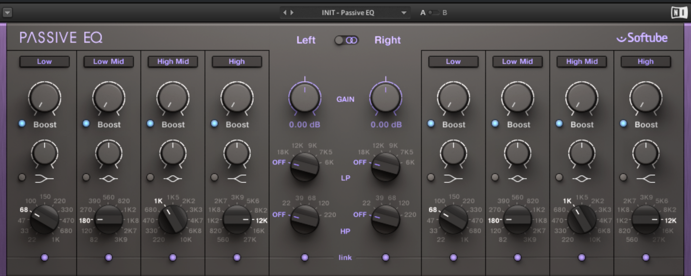Toggle left Low band Boost LED

[x=22, y=124]
